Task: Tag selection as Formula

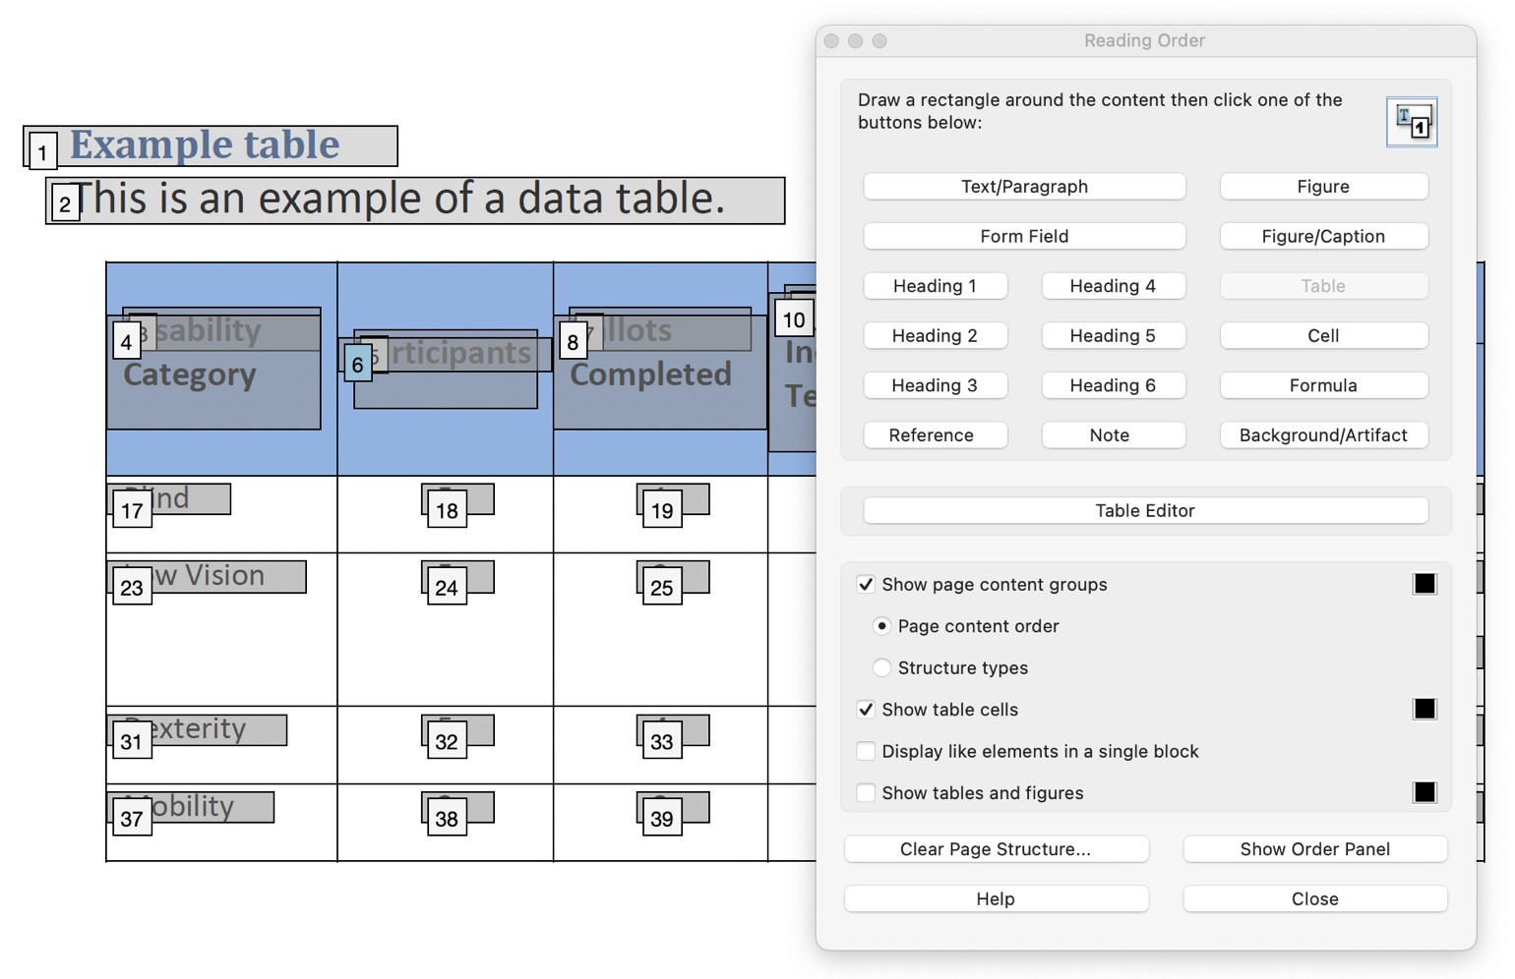Action: coord(1323,384)
